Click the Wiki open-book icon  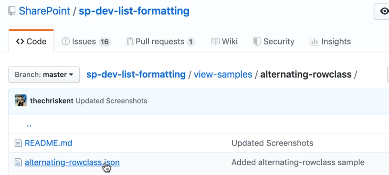tap(215, 41)
